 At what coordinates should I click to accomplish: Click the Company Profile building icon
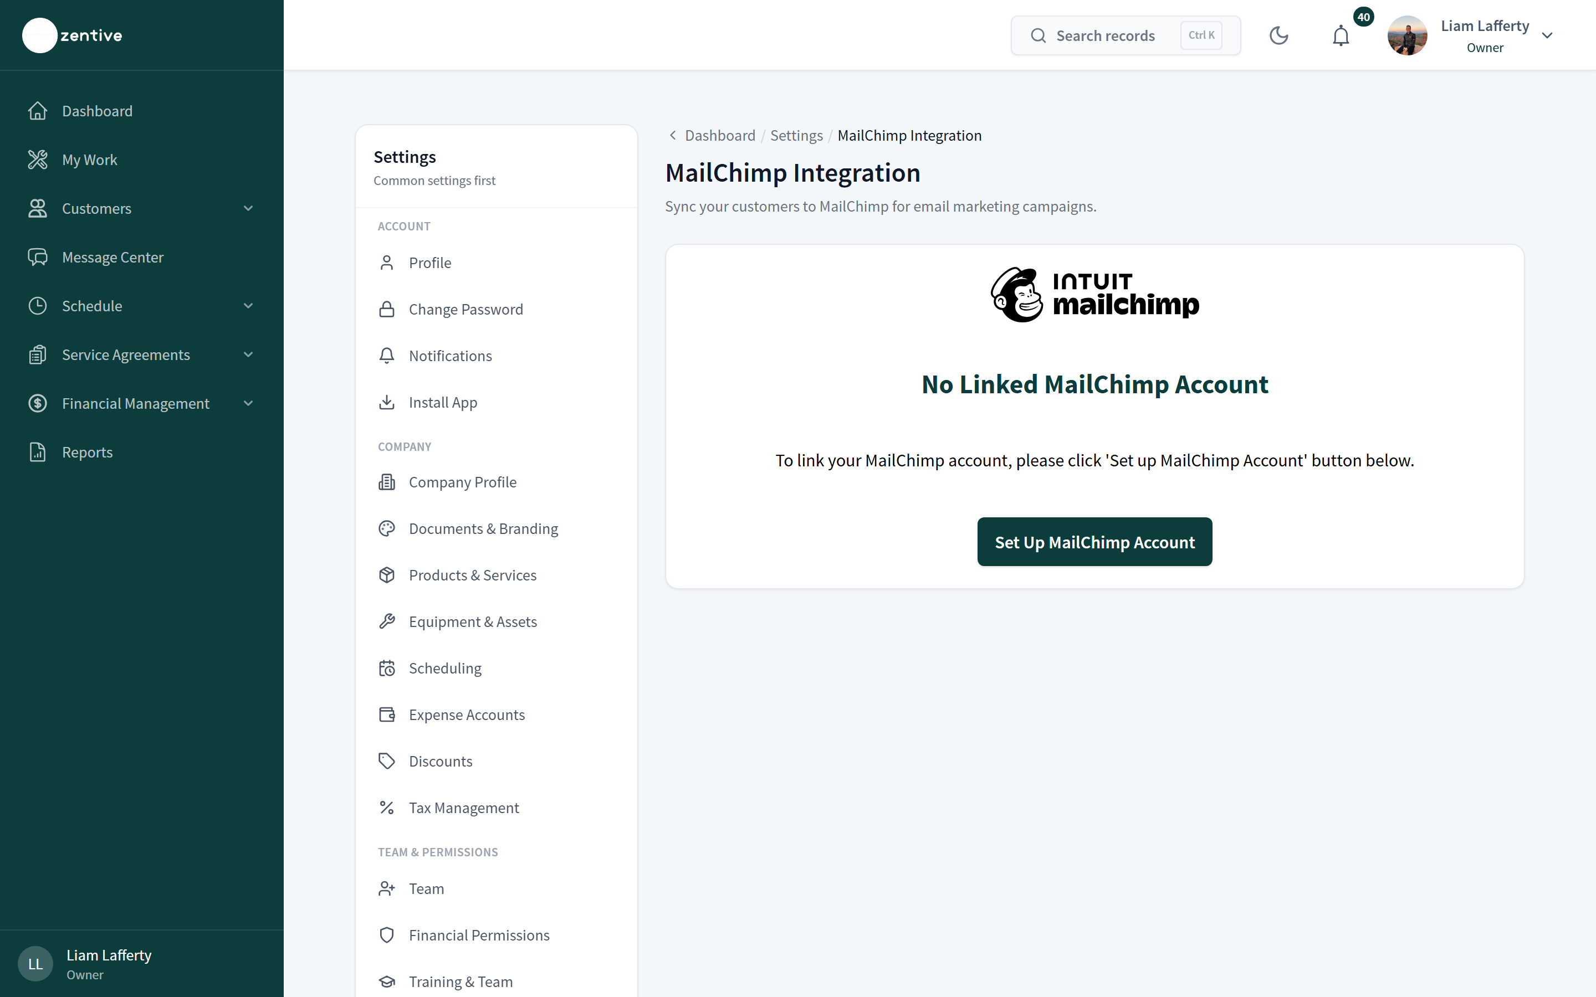tap(387, 482)
